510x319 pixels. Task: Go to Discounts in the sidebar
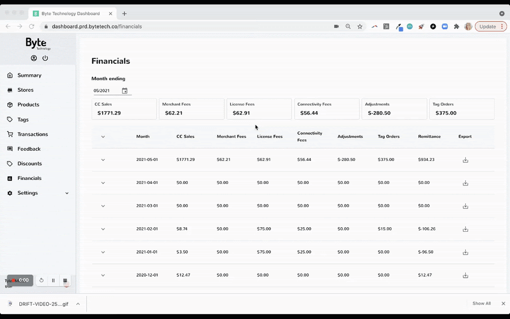coord(29,163)
